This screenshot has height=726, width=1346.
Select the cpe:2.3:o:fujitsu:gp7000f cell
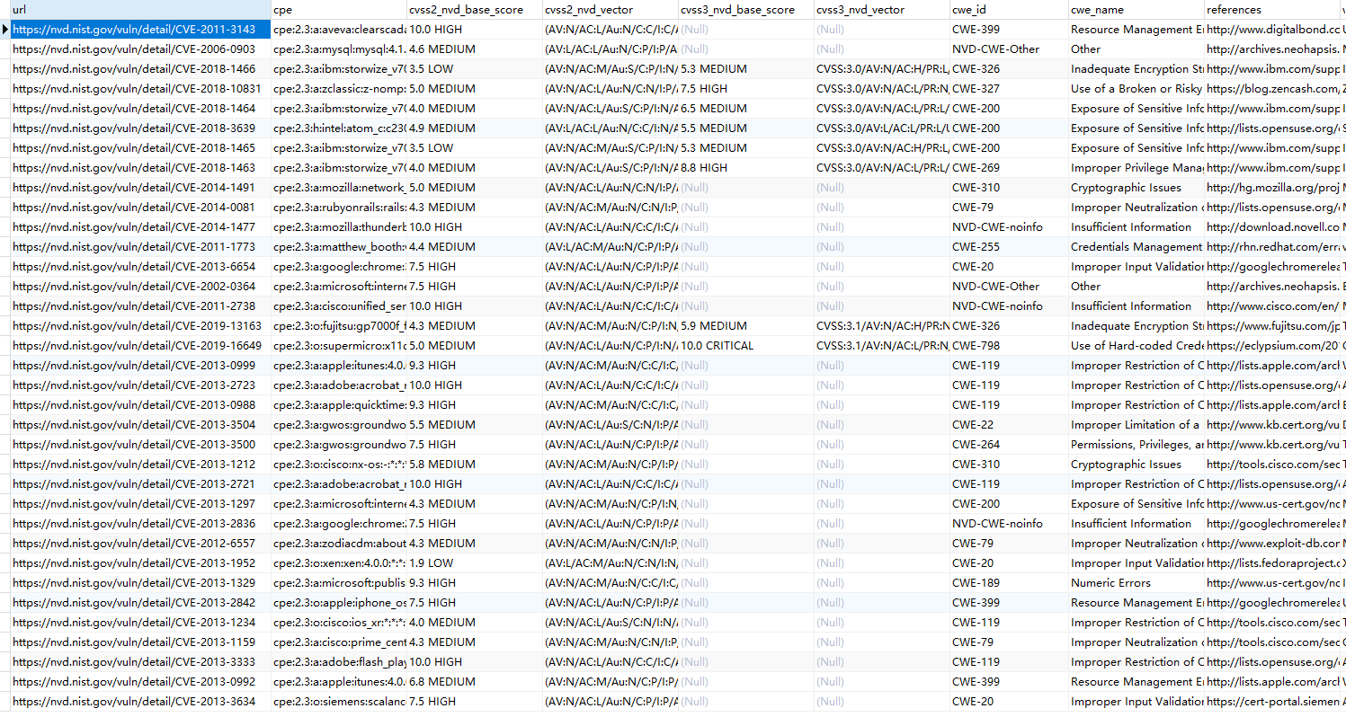tap(339, 326)
